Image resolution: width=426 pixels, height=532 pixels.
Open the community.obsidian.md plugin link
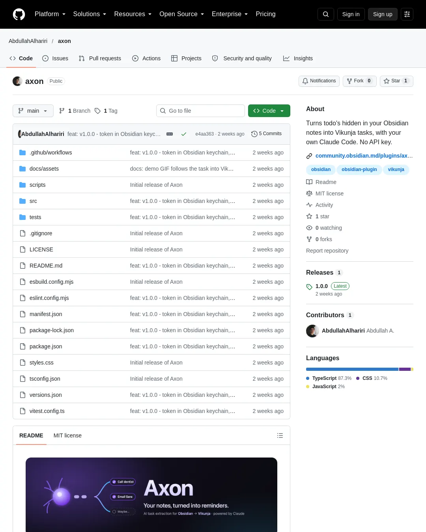point(364,156)
